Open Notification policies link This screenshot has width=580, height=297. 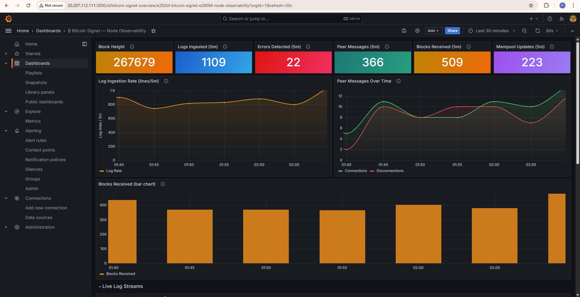point(46,160)
